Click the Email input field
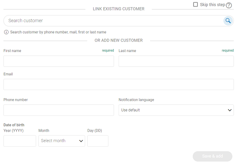Image resolution: width=237 pixels, height=165 pixels. point(118,85)
